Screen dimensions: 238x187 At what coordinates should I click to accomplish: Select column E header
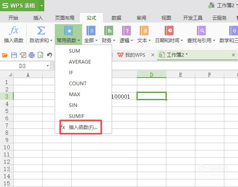point(180,74)
